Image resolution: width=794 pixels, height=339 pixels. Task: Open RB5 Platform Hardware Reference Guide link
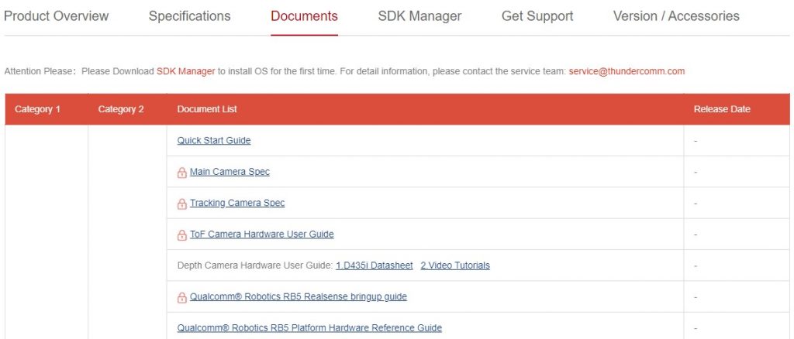click(x=309, y=328)
